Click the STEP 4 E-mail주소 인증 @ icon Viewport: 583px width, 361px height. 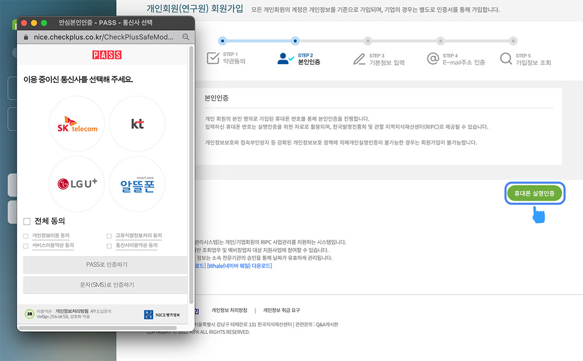(x=433, y=58)
